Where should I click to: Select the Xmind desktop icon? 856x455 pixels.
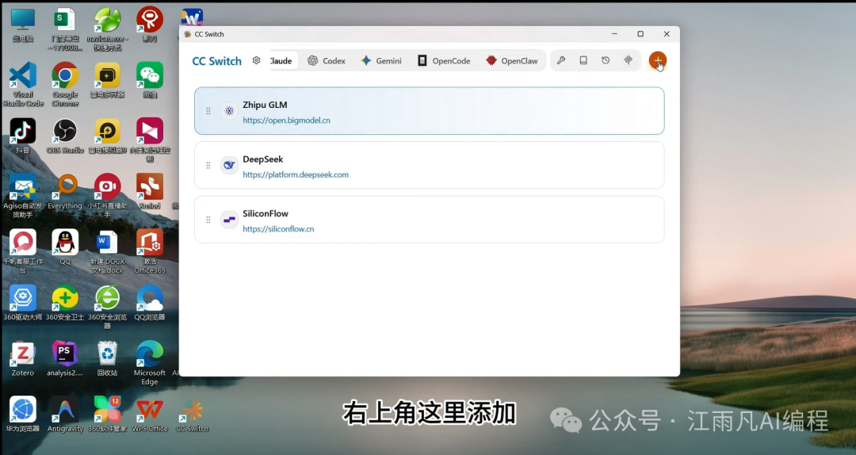click(150, 193)
